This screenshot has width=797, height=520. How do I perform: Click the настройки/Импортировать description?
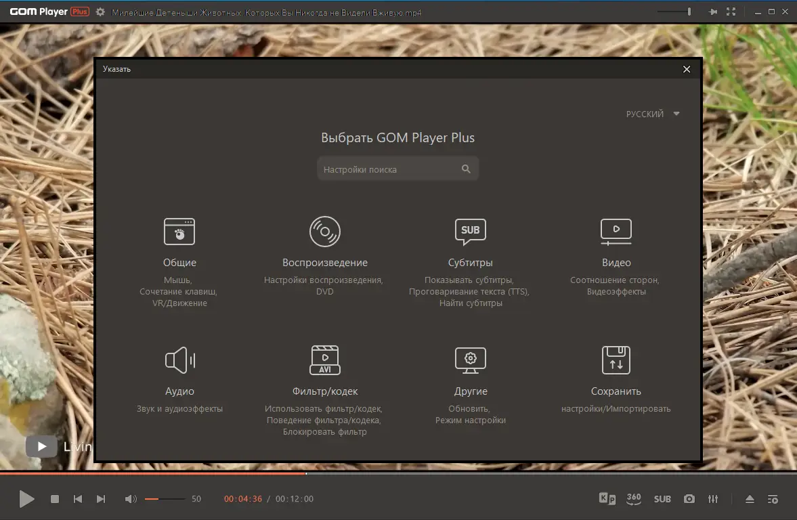(616, 409)
